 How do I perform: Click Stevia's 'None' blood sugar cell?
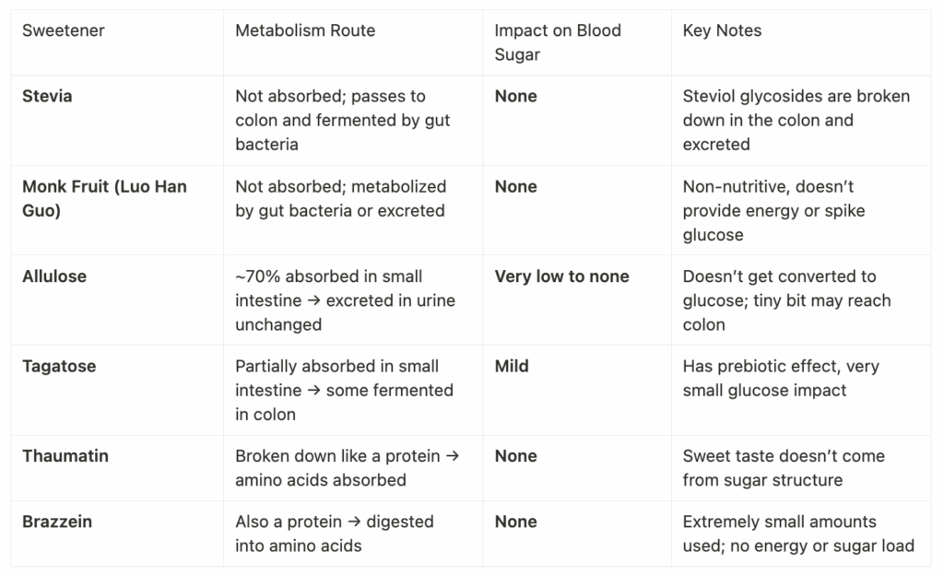516,96
